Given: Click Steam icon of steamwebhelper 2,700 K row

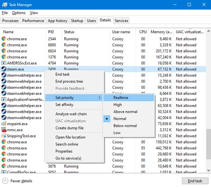Looking at the screenshot, I should pos(4,81).
